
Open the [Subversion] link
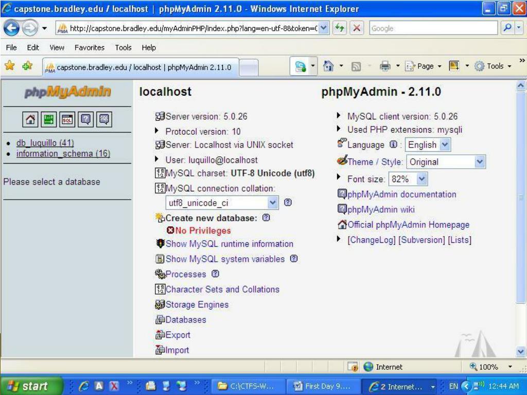click(x=421, y=240)
